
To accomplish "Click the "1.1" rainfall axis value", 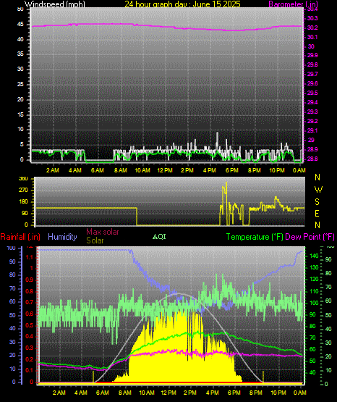I will tap(30, 257).
